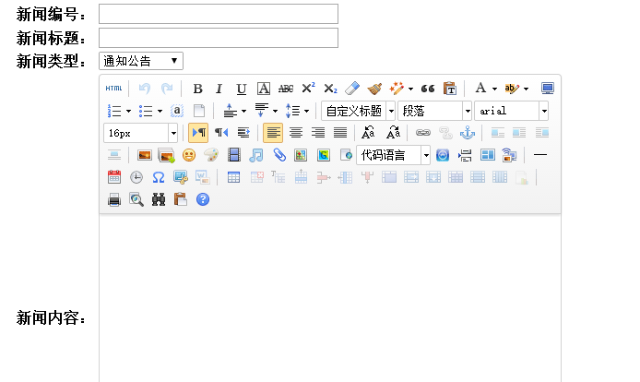Toggle the character border A icon
The height and width of the screenshot is (382, 640).
263,89
